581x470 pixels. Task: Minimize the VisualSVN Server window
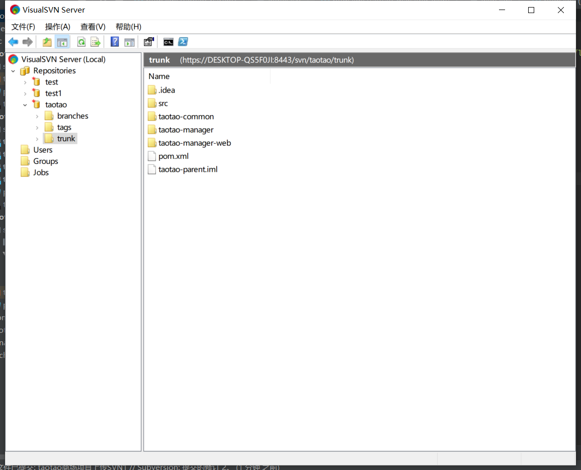(x=502, y=10)
